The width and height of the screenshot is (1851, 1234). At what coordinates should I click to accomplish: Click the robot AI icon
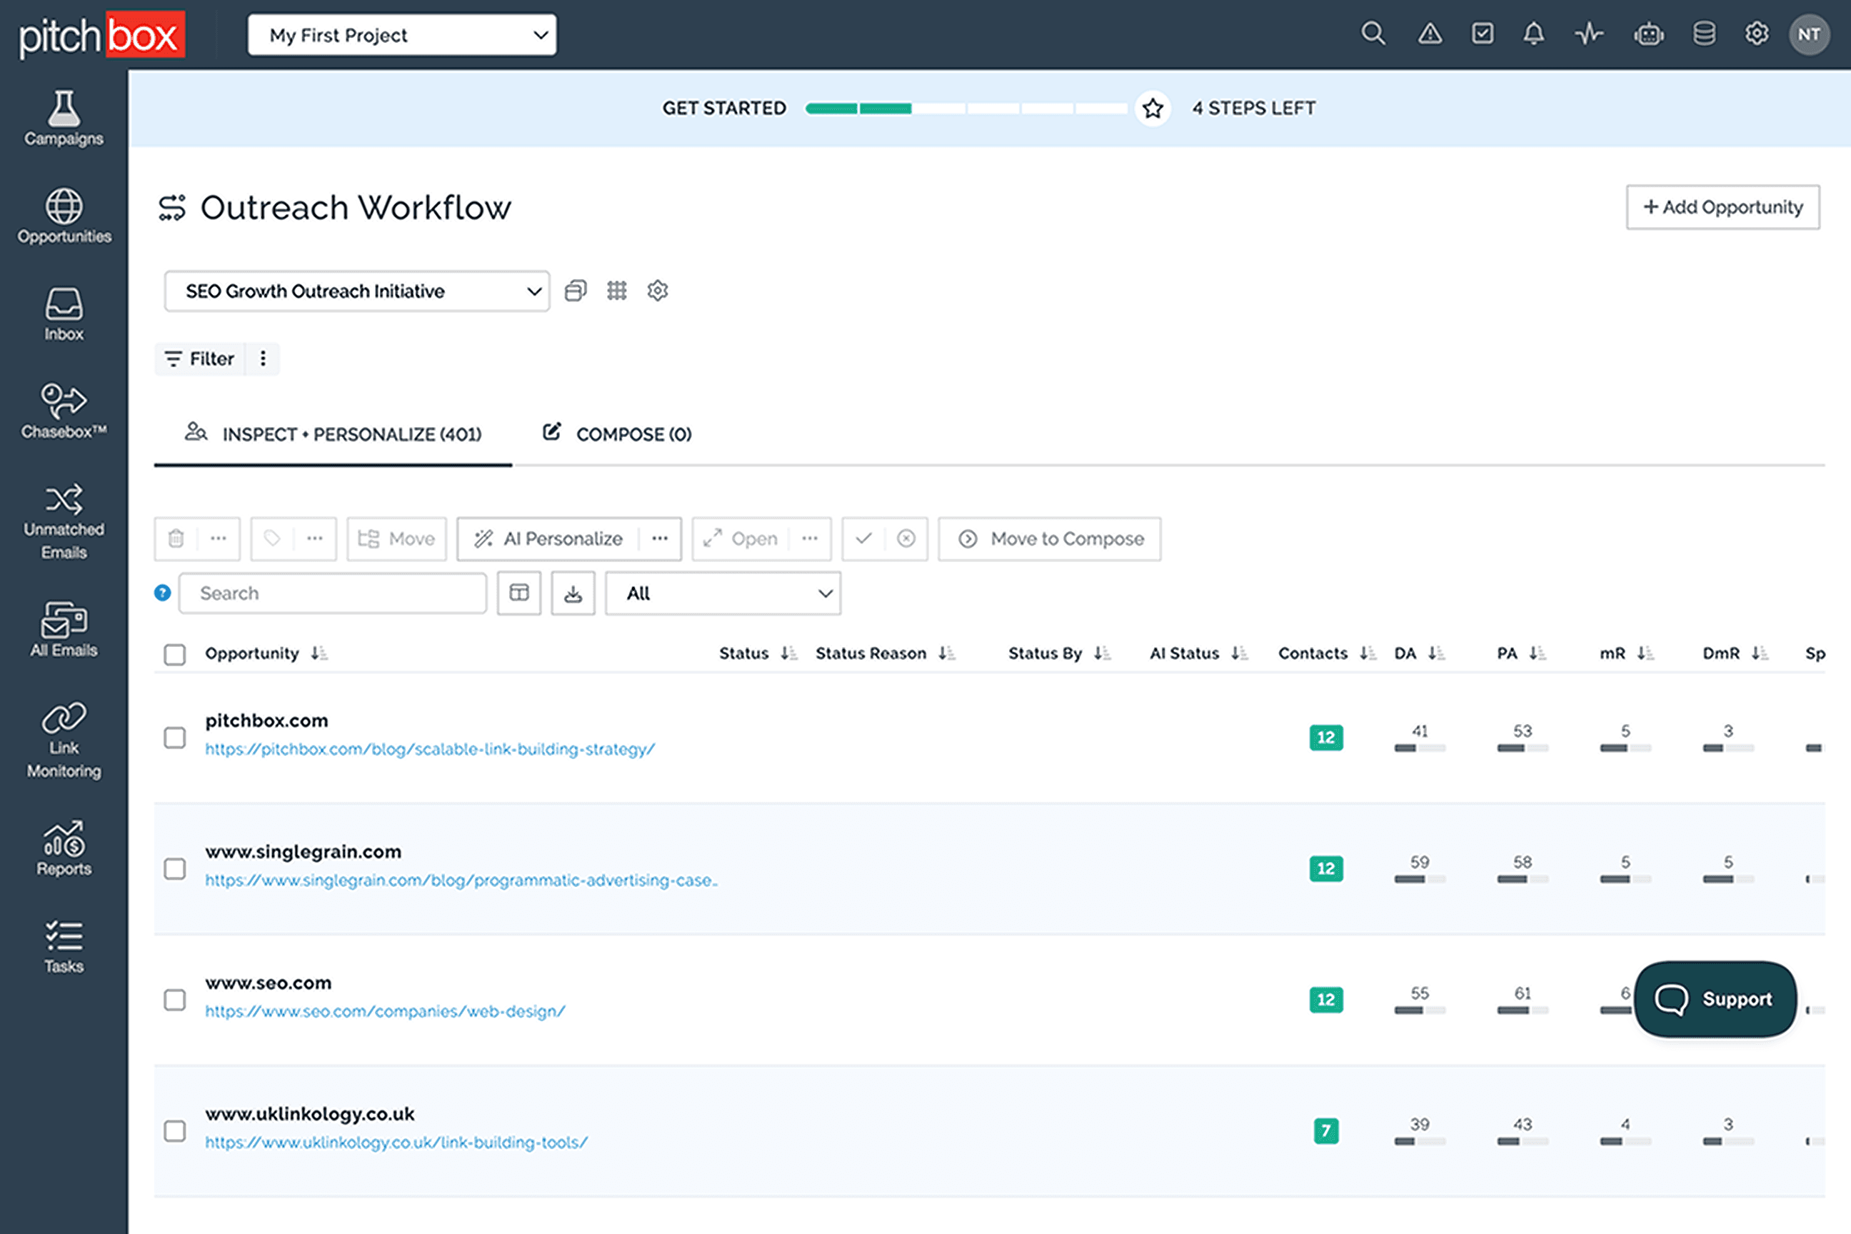(1648, 34)
